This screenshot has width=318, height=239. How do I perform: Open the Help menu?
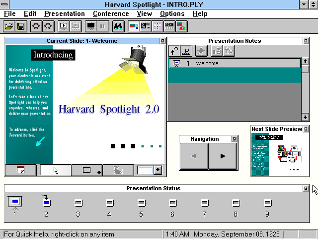point(200,14)
